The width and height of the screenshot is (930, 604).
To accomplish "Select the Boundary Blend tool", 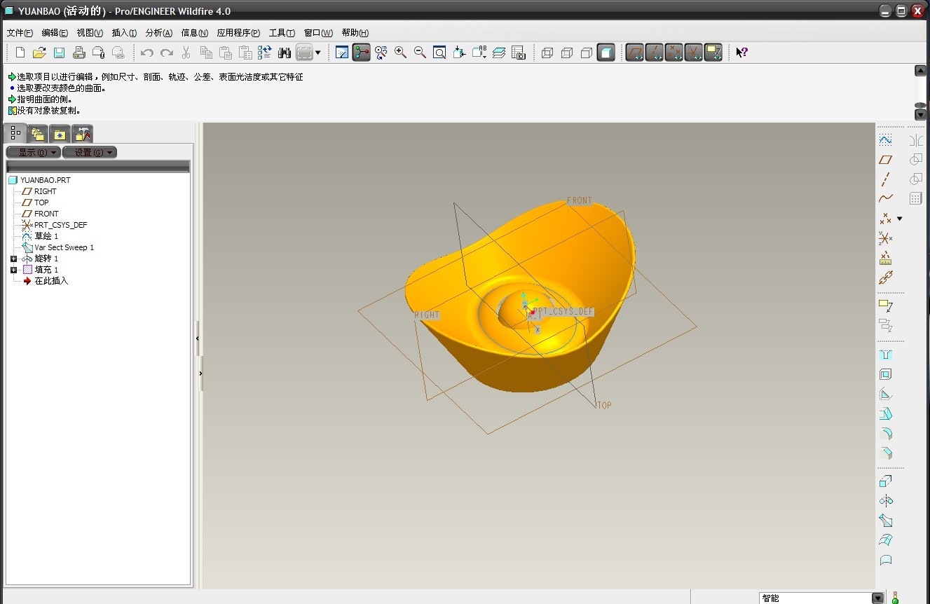I will [886, 540].
